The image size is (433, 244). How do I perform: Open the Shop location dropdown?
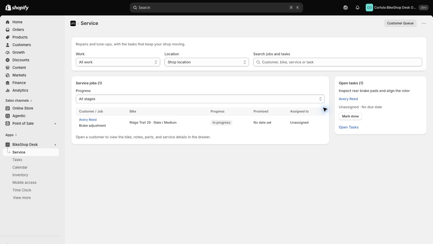point(207,62)
